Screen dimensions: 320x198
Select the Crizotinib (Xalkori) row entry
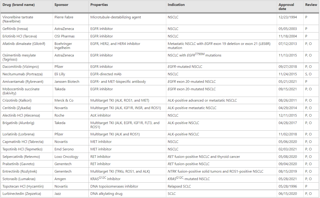coord(17,100)
